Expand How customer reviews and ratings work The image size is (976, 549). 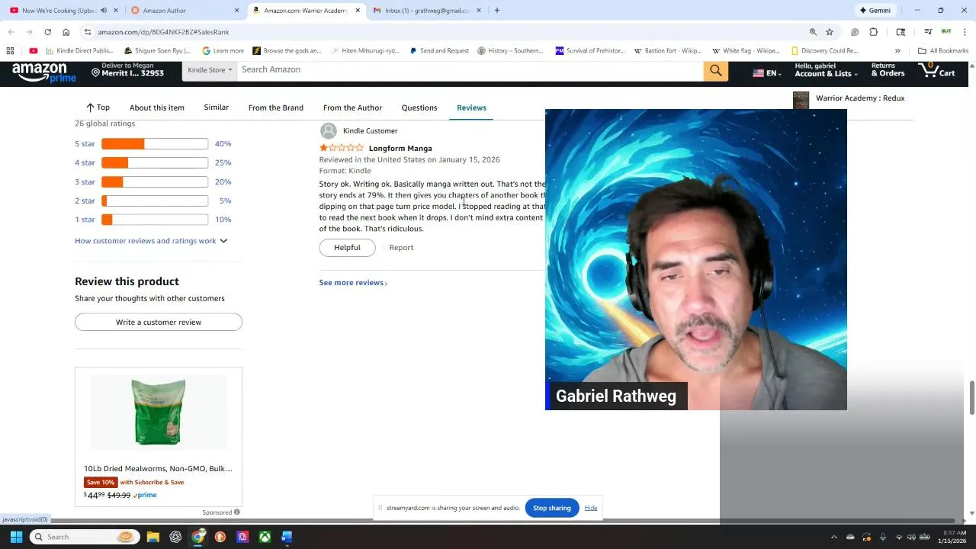[151, 241]
